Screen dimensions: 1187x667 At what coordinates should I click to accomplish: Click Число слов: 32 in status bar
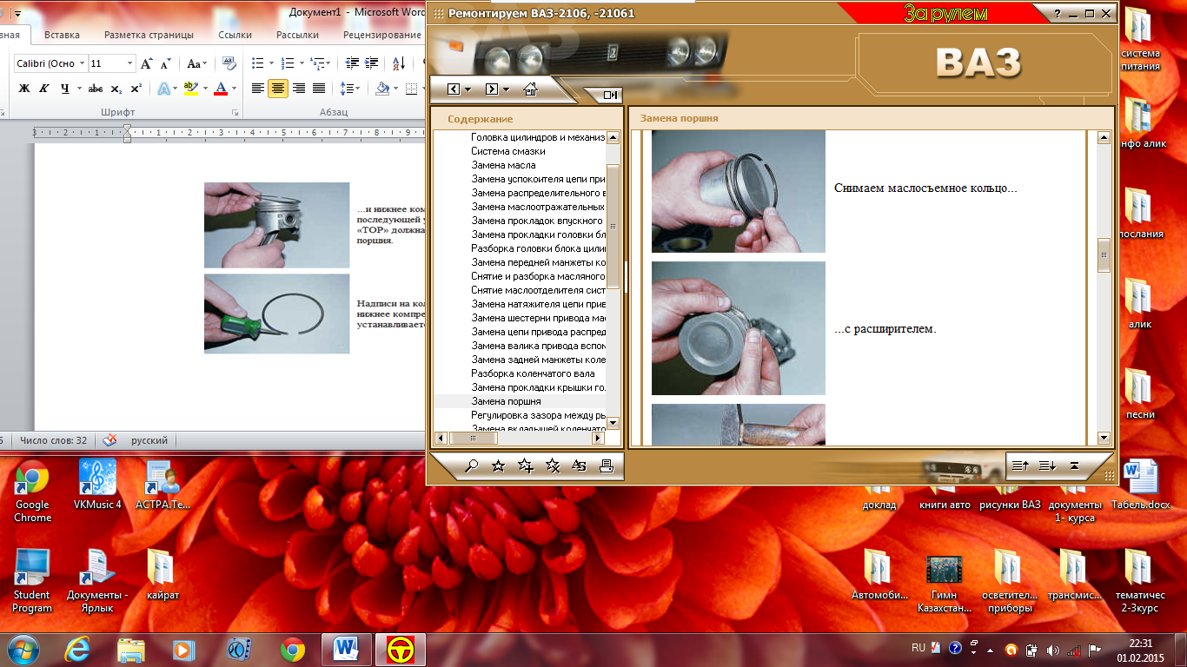click(x=53, y=440)
